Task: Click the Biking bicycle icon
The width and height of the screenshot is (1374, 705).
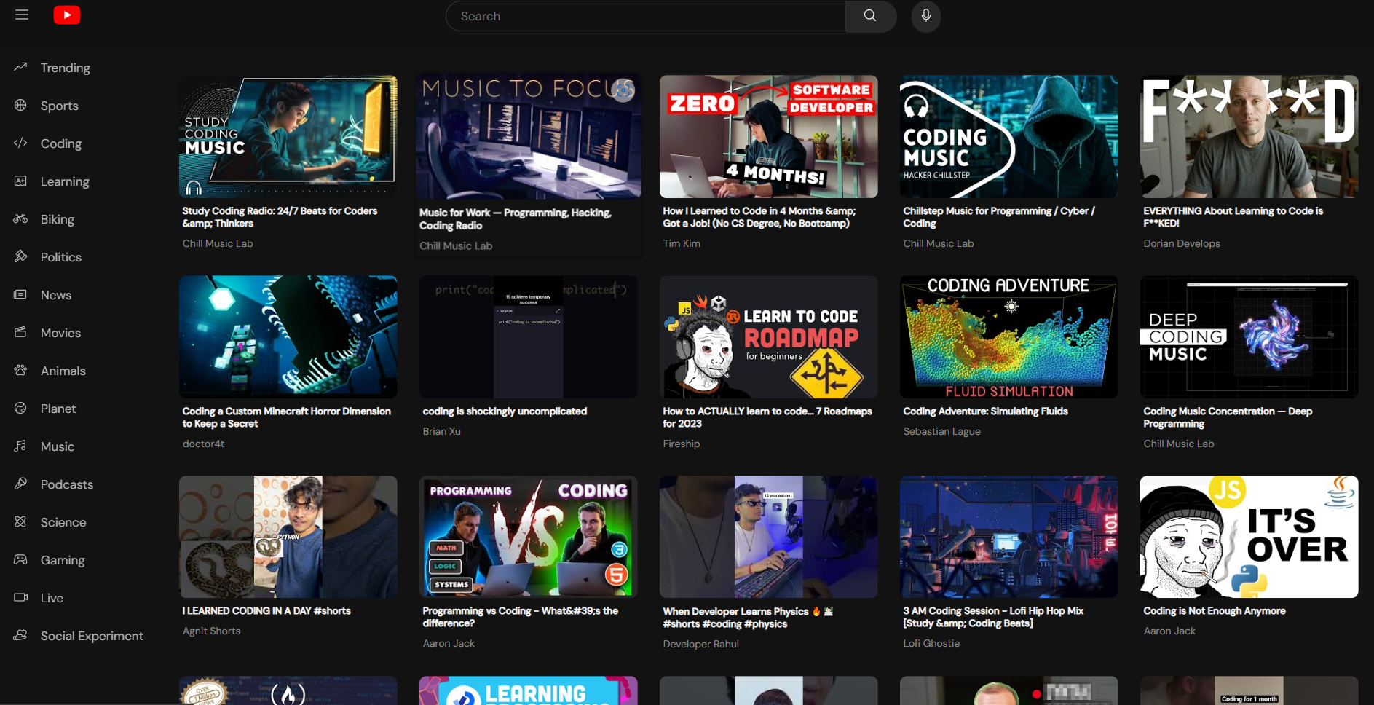Action: coord(20,218)
